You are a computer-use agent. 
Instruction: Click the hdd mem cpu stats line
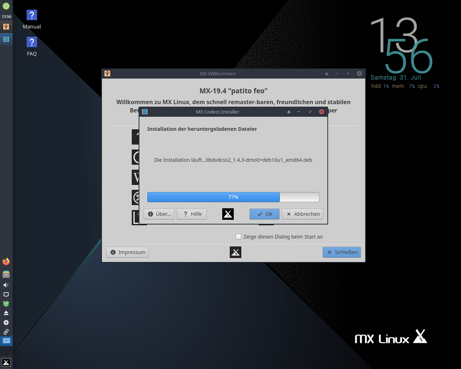405,86
